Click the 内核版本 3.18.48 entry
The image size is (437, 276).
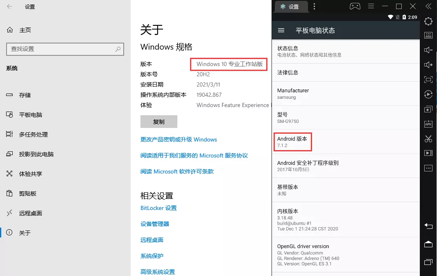pos(346,220)
